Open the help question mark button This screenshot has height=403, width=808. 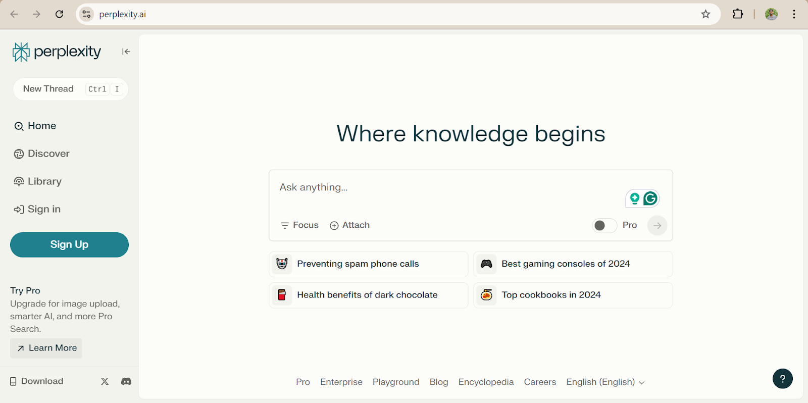pyautogui.click(x=782, y=379)
